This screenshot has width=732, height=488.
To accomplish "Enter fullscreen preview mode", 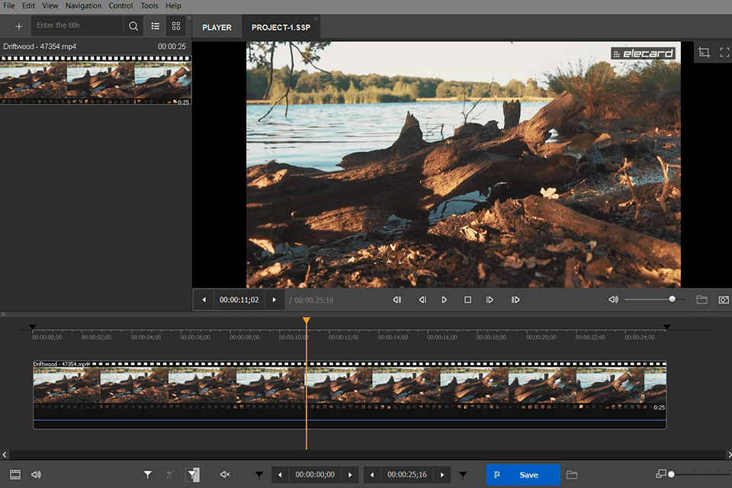I will 724,53.
